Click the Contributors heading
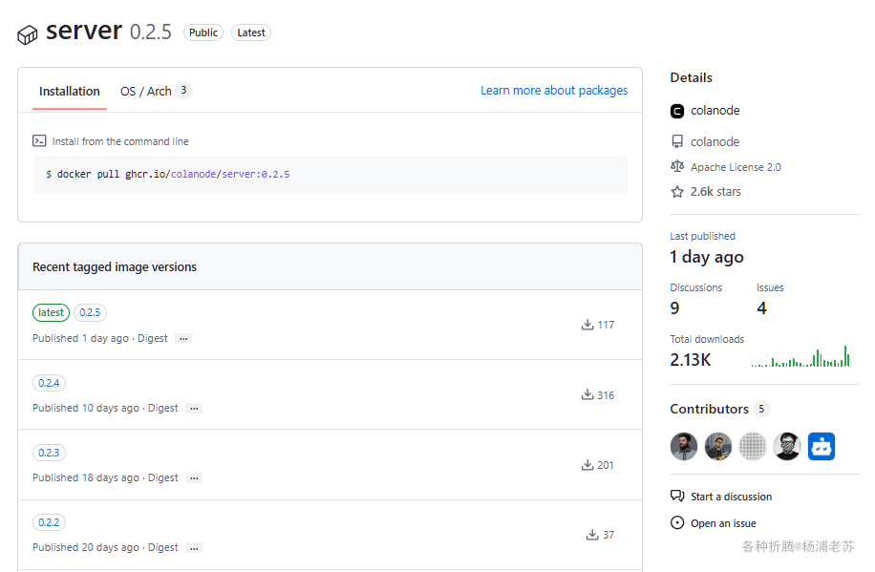This screenshot has width=875, height=572. [709, 409]
